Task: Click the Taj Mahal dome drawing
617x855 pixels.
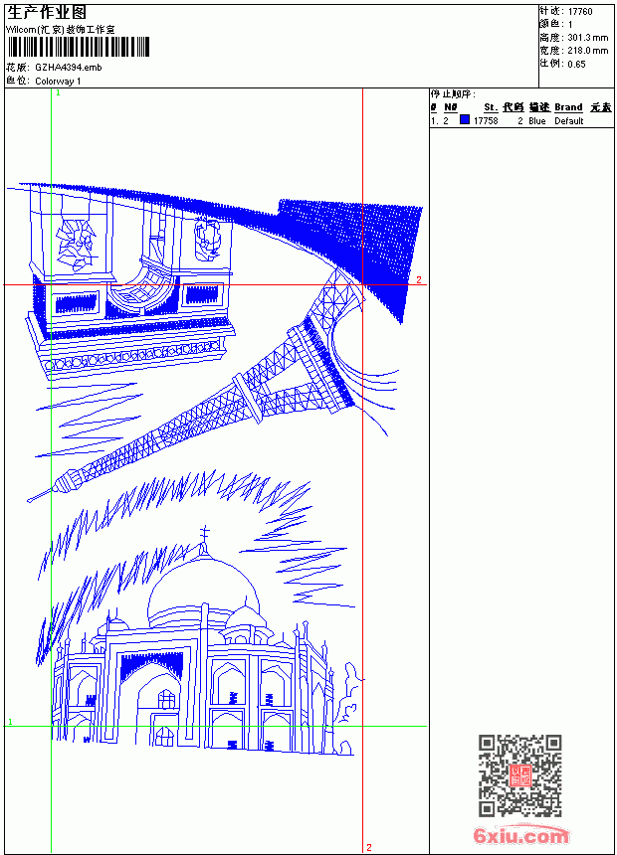Action: (x=204, y=589)
